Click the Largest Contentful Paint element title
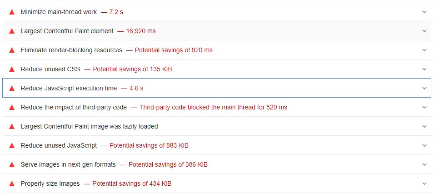 pos(67,31)
